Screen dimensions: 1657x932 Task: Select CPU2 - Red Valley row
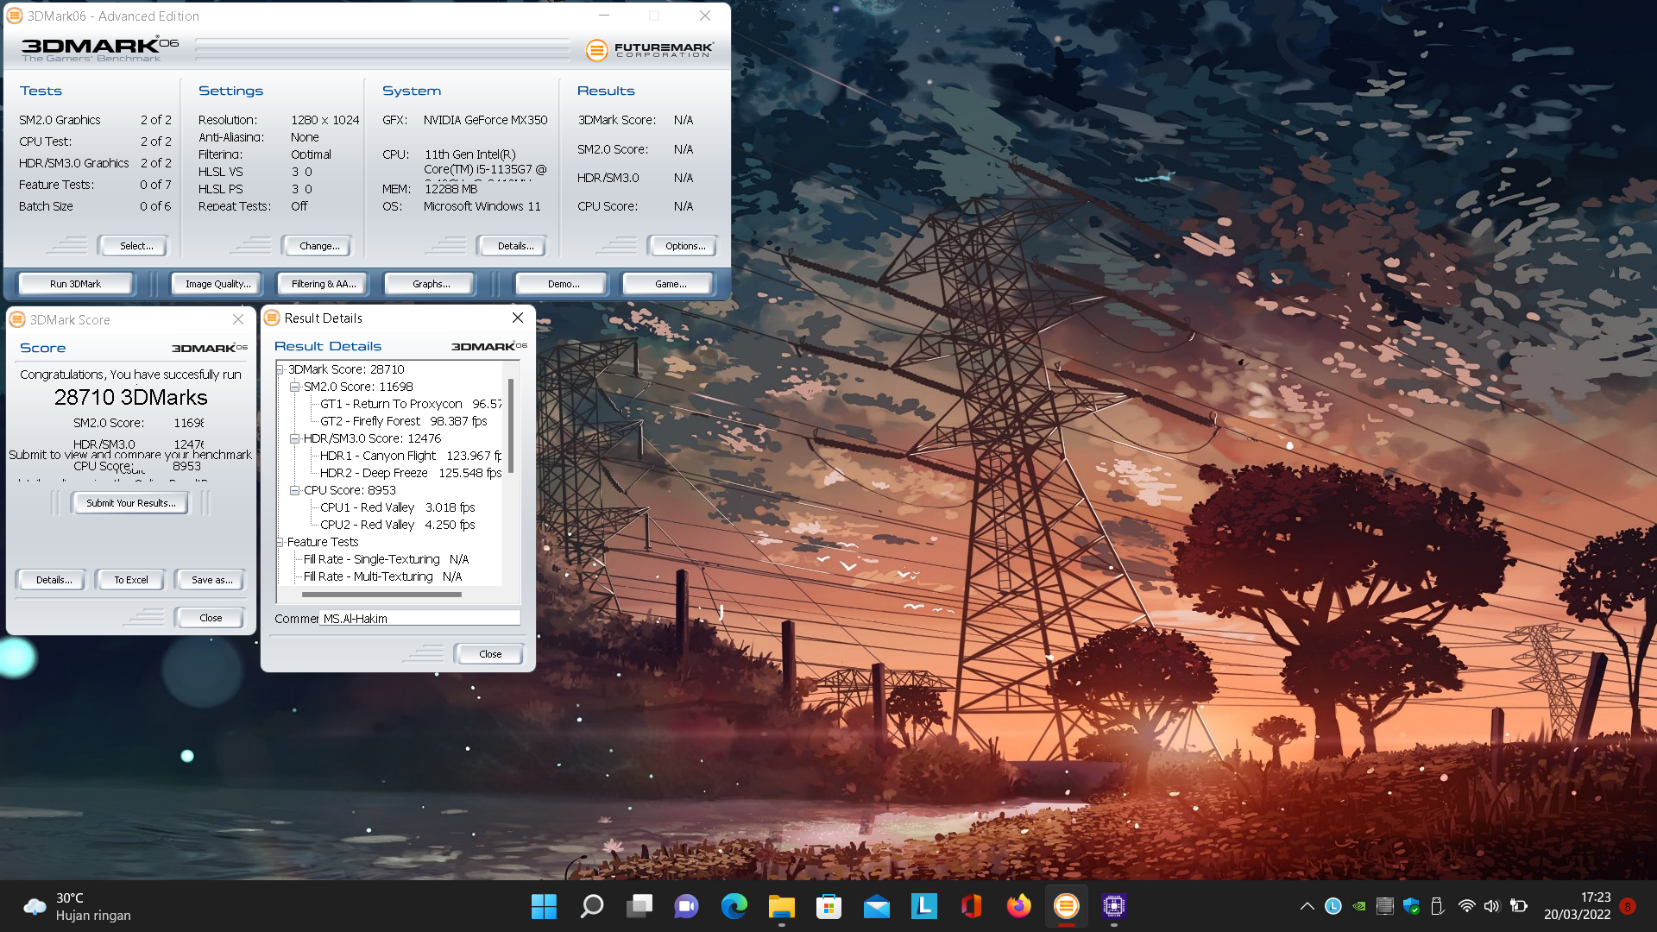(398, 525)
